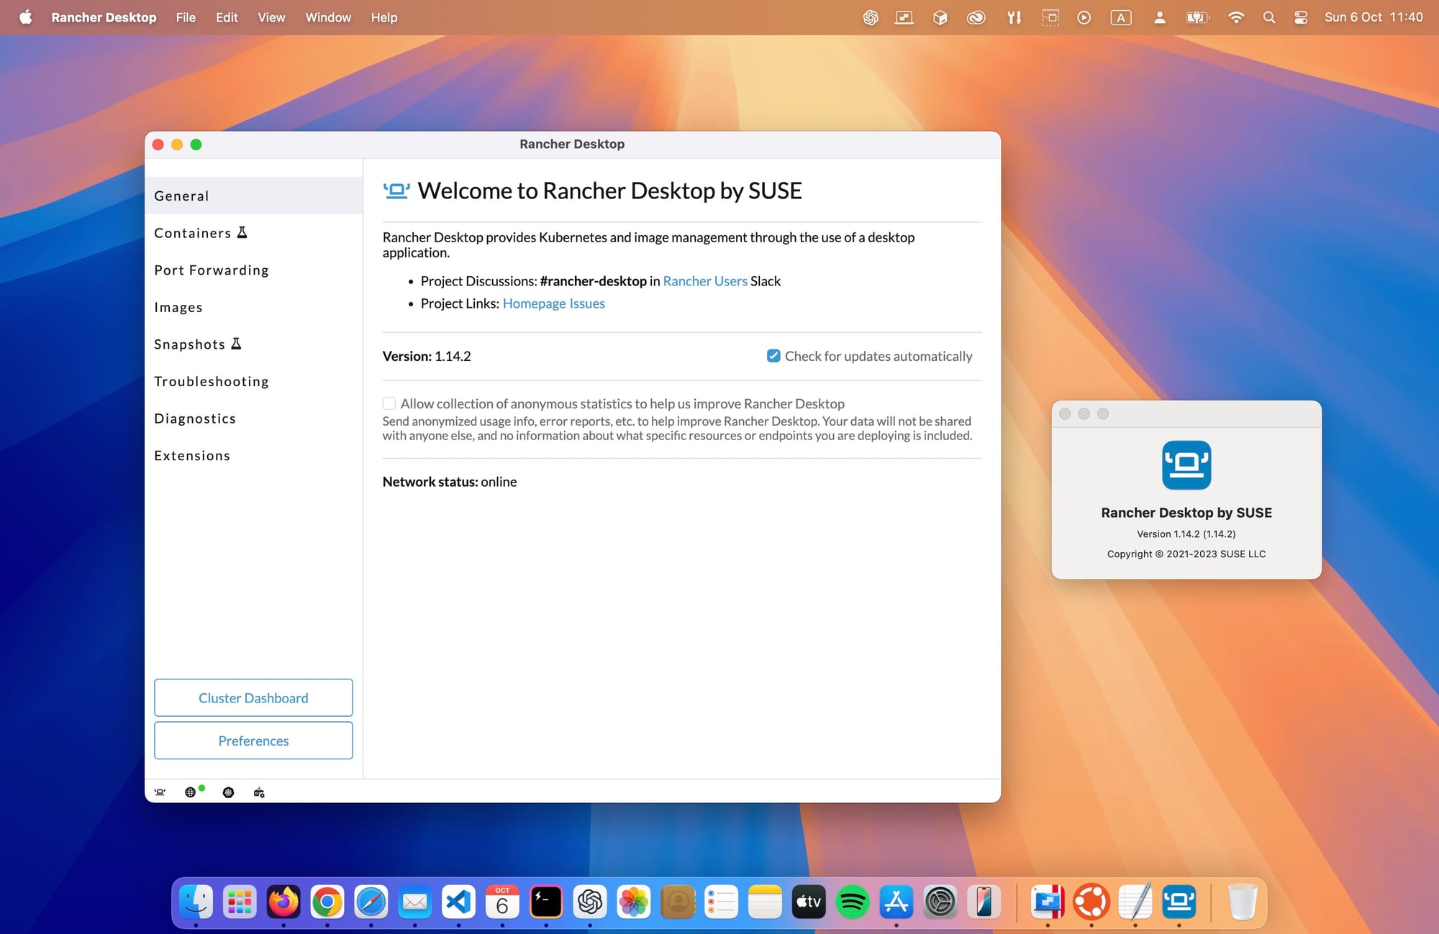Click the Rancher Desktop icon in About window
The width and height of the screenshot is (1439, 934).
pyautogui.click(x=1186, y=465)
